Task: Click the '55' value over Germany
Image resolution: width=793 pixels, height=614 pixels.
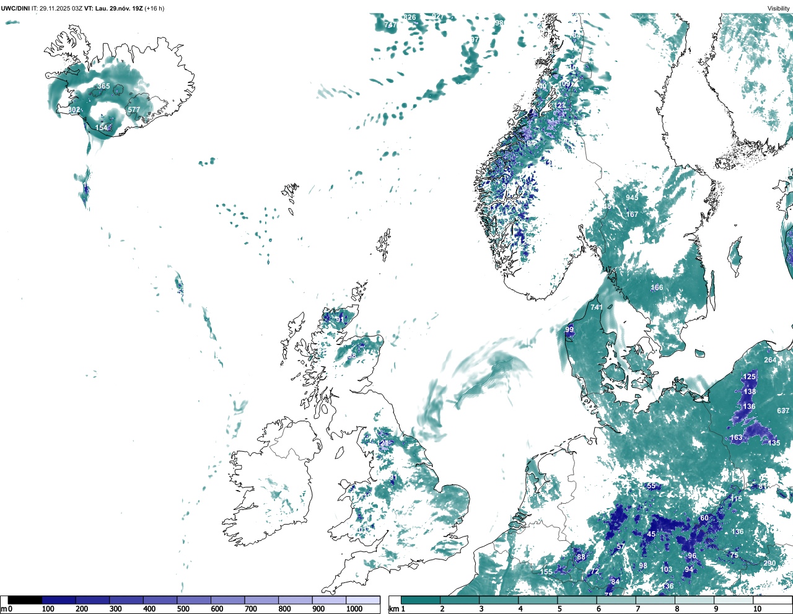Action: 651,486
